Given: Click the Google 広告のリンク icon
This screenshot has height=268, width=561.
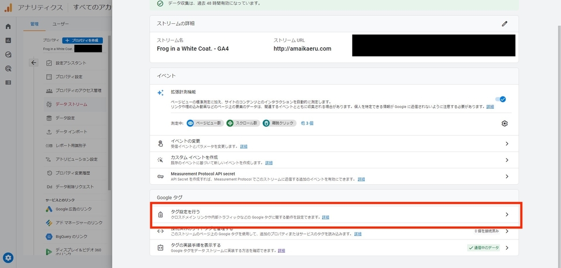Looking at the screenshot, I should (x=49, y=209).
